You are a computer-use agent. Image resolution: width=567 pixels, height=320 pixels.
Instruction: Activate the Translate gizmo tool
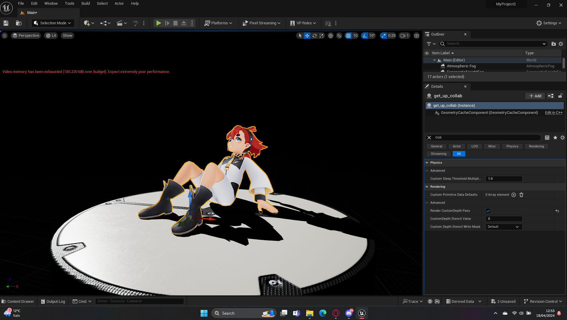[307, 36]
